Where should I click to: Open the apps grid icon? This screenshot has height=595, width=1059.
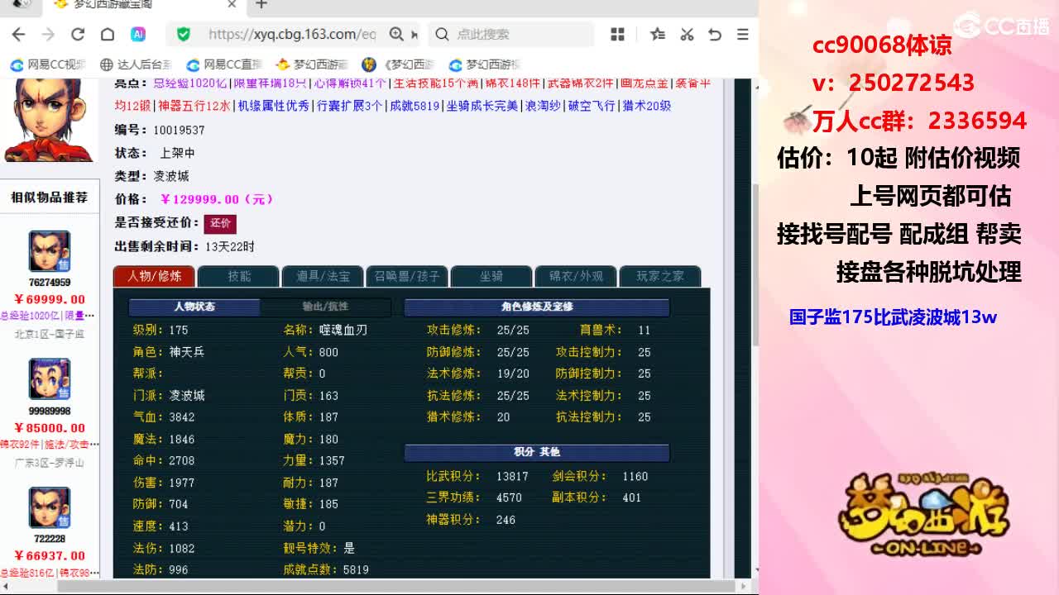617,34
